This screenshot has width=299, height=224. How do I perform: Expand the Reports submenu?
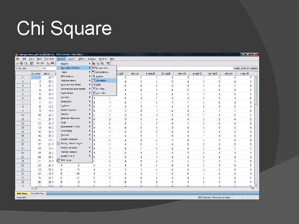(74, 63)
